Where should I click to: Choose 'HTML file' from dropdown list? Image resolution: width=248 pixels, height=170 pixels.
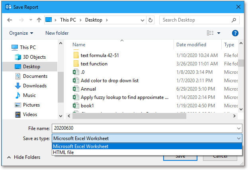147,152
